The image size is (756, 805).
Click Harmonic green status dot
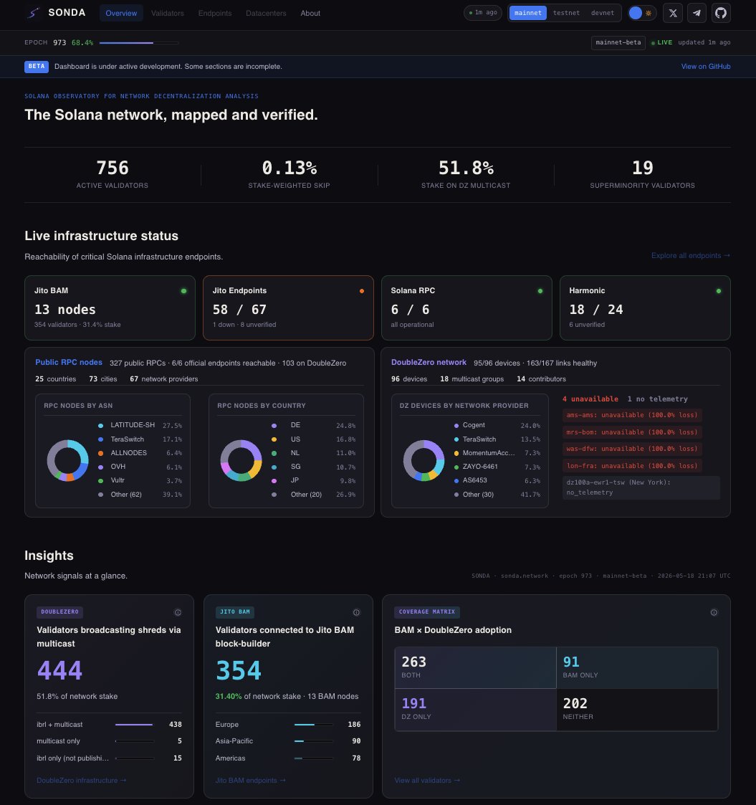tap(719, 291)
